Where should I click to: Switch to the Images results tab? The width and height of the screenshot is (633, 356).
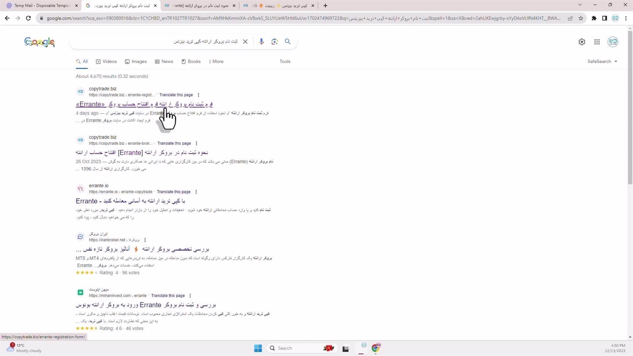click(x=136, y=61)
